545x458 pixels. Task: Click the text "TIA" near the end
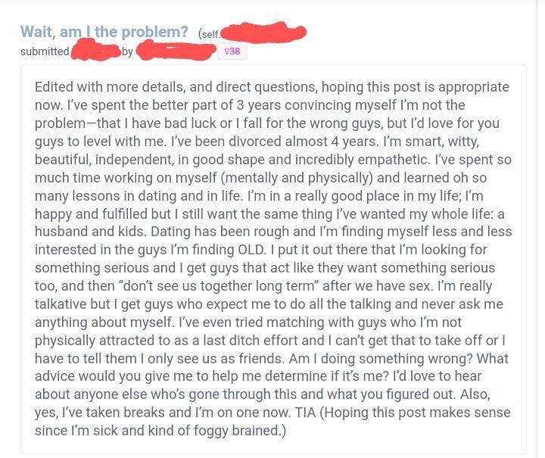point(305,413)
